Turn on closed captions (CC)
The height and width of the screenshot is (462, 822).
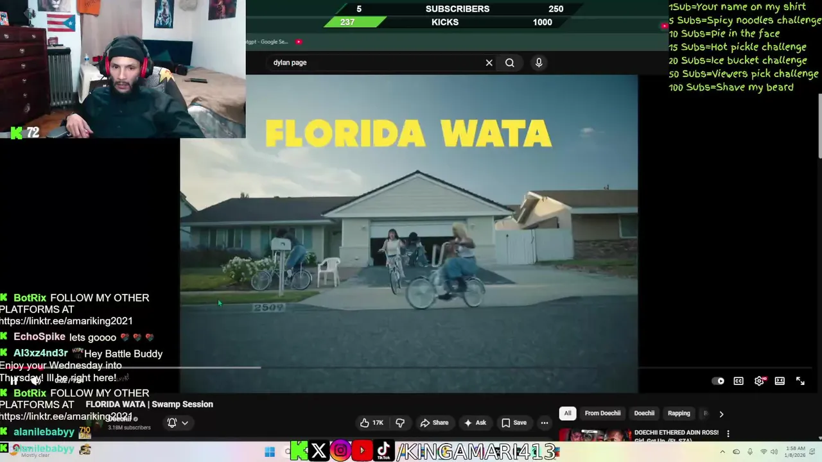coord(739,381)
